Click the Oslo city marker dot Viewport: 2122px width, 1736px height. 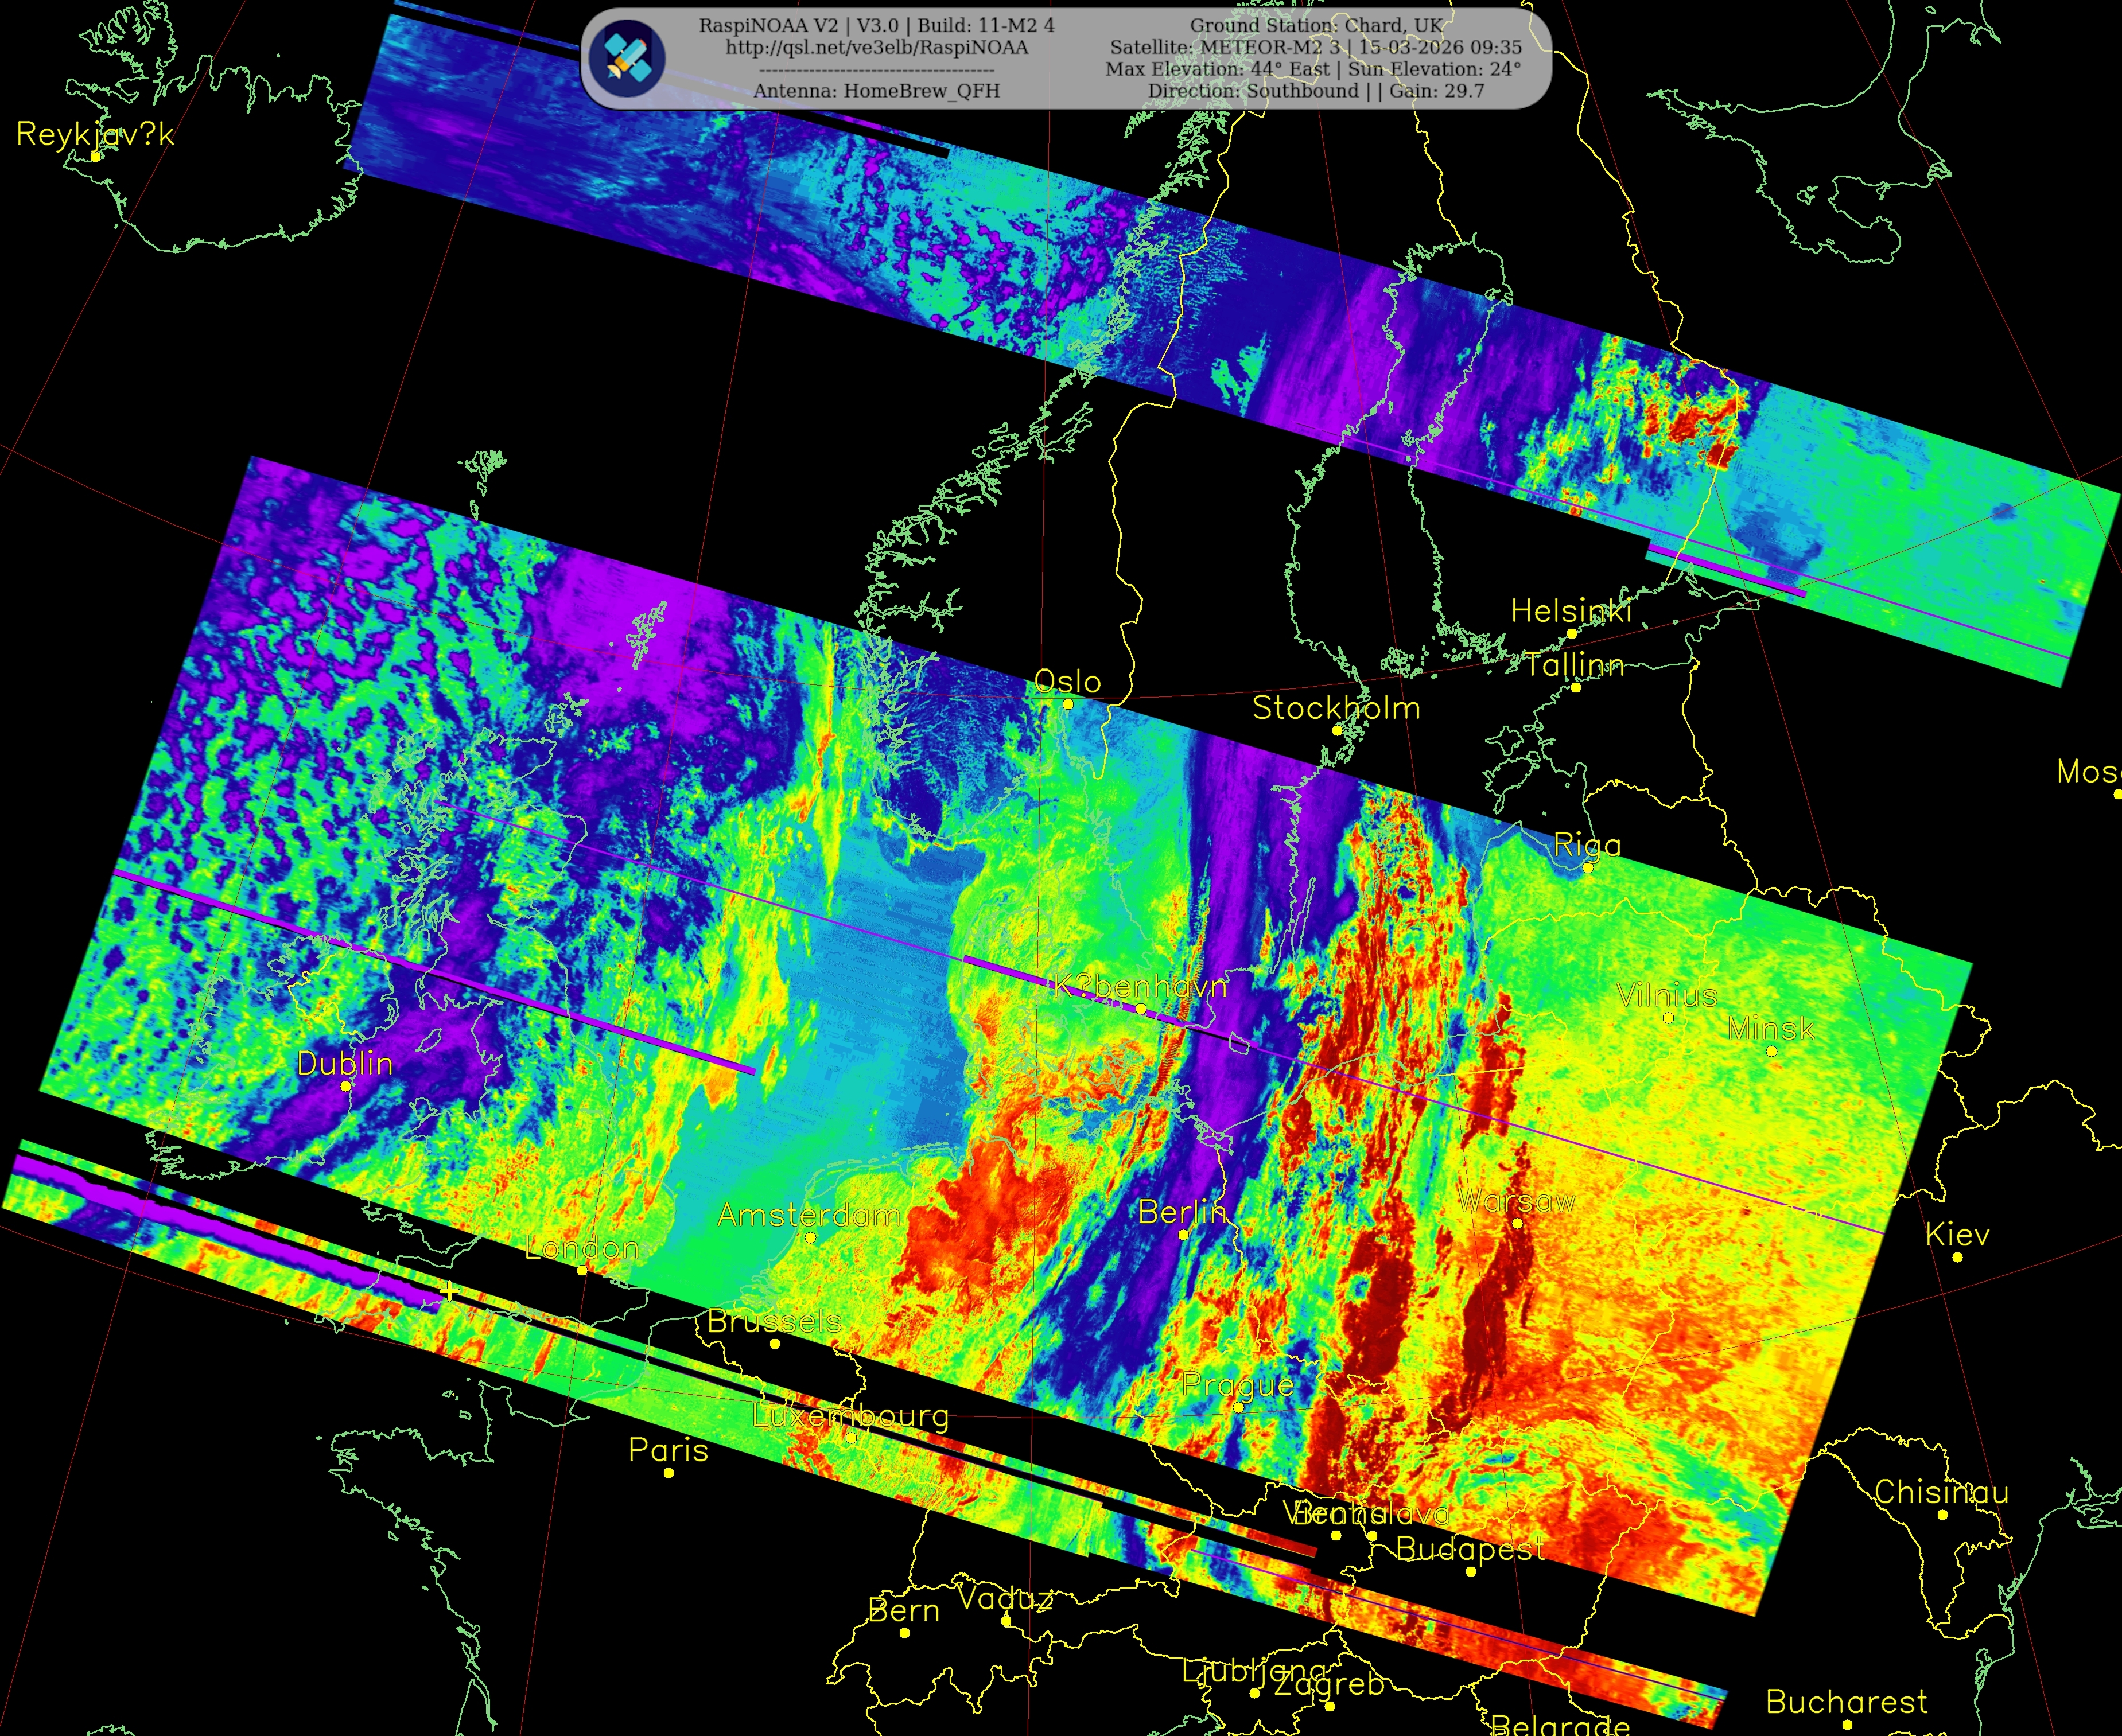(1068, 704)
